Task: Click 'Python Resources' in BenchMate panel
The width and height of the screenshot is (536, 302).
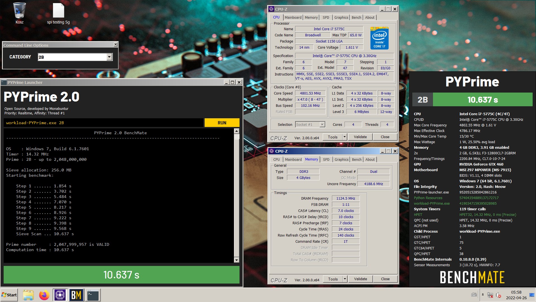Action: pos(428,198)
